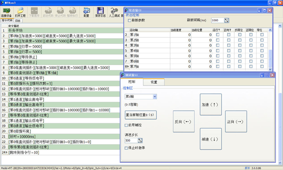Screen dimensions: 283x170
Task: Click the status table vertical scrollbar down arrow
Action: click(270, 69)
